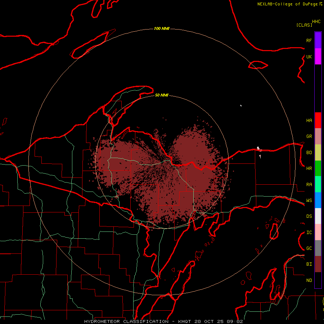Image resolution: width=324 pixels, height=324 pixels.
Task: Click the ND black legend swatch
Action: pos(318,280)
